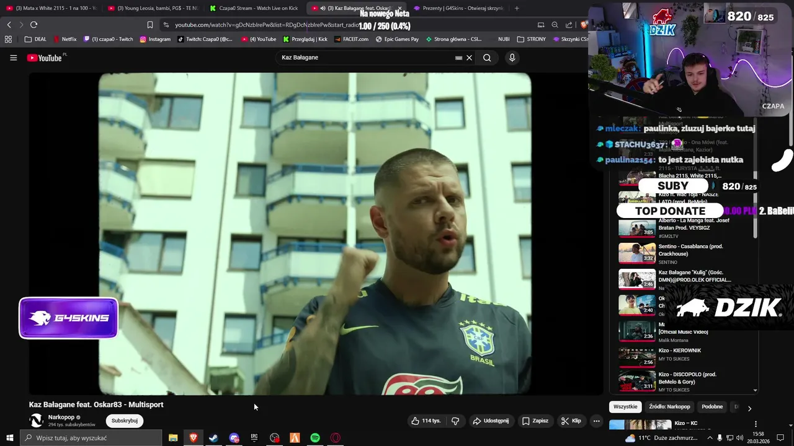The width and height of the screenshot is (794, 446).
Task: Select the Źródło: Narkopop filter chip
Action: click(669, 407)
